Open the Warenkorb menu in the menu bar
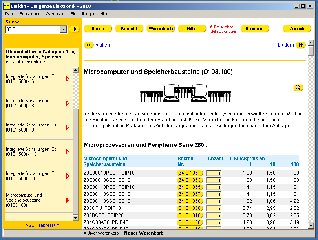 click(56, 14)
